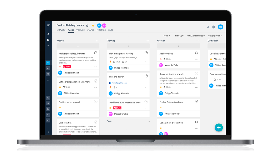Open options for Send information to team members

pyautogui.click(x=146, y=108)
